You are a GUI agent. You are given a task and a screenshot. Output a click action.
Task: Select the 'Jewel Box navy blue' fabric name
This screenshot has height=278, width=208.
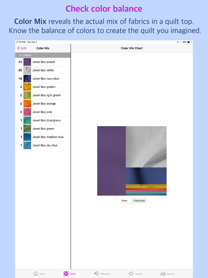(46, 79)
